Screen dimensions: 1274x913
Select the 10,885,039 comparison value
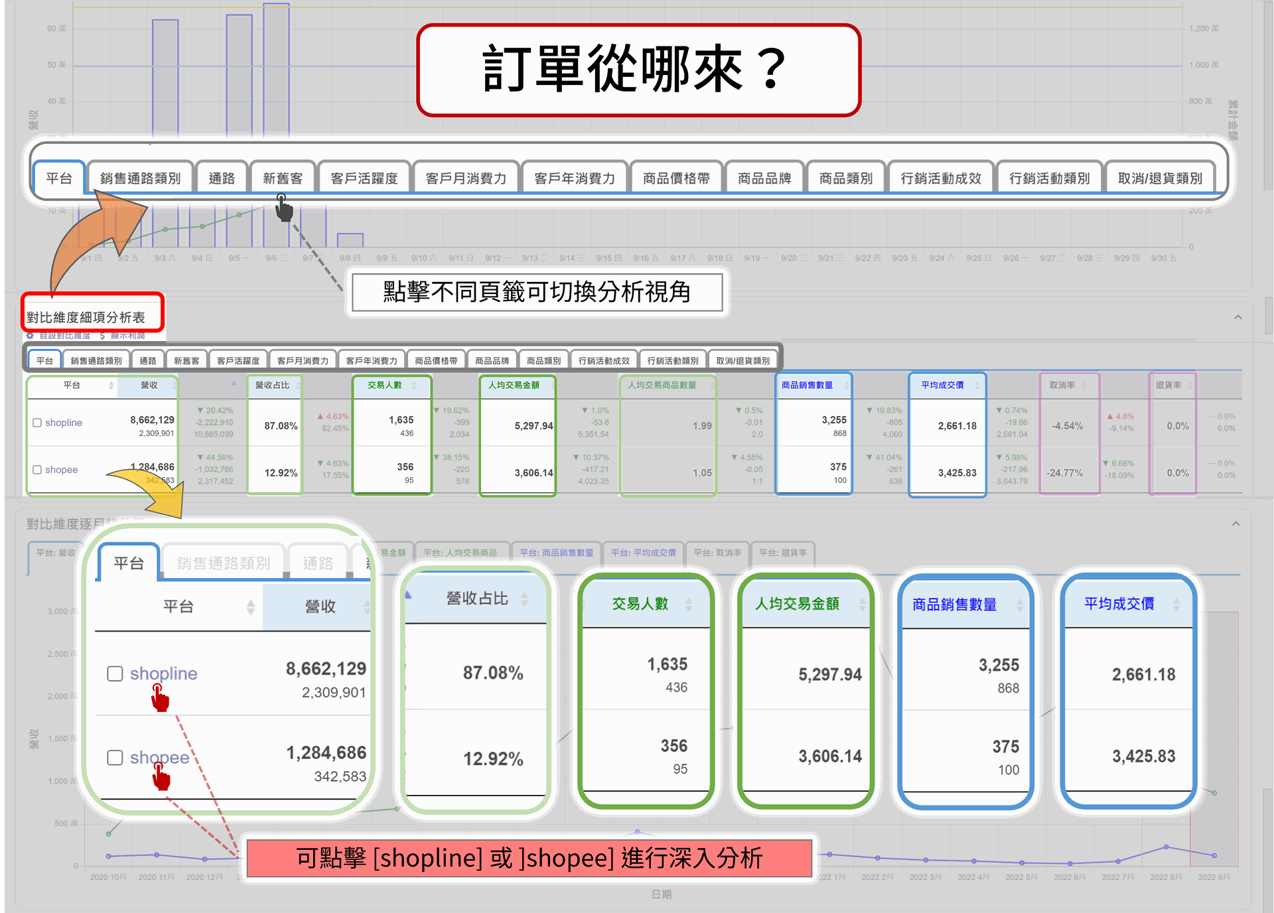click(214, 435)
